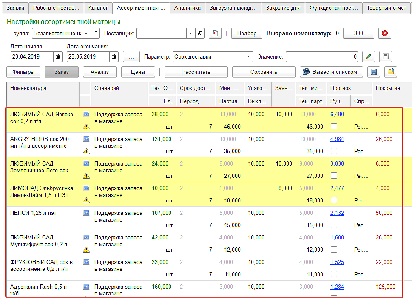Screen dimensions: 412x298
Task: Toggle manual forecast checkbox for ЛЮБИМЫЙ САД Яблоко
Action: click(334, 127)
